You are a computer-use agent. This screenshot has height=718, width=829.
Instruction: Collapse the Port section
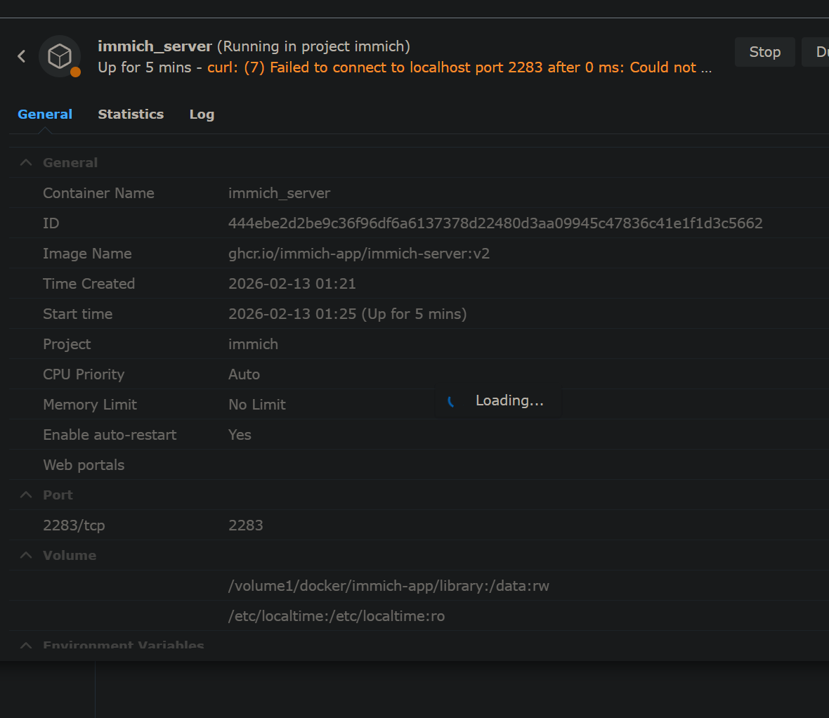25,495
